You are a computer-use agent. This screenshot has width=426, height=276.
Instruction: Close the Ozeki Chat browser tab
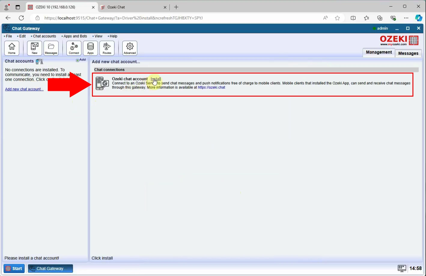[165, 7]
